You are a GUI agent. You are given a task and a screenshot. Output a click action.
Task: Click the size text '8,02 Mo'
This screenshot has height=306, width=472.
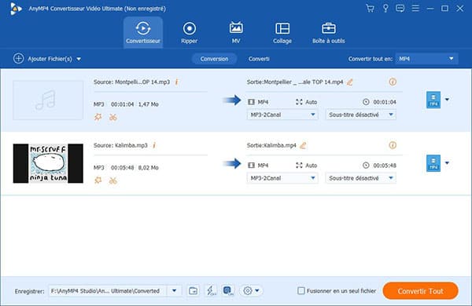click(148, 168)
